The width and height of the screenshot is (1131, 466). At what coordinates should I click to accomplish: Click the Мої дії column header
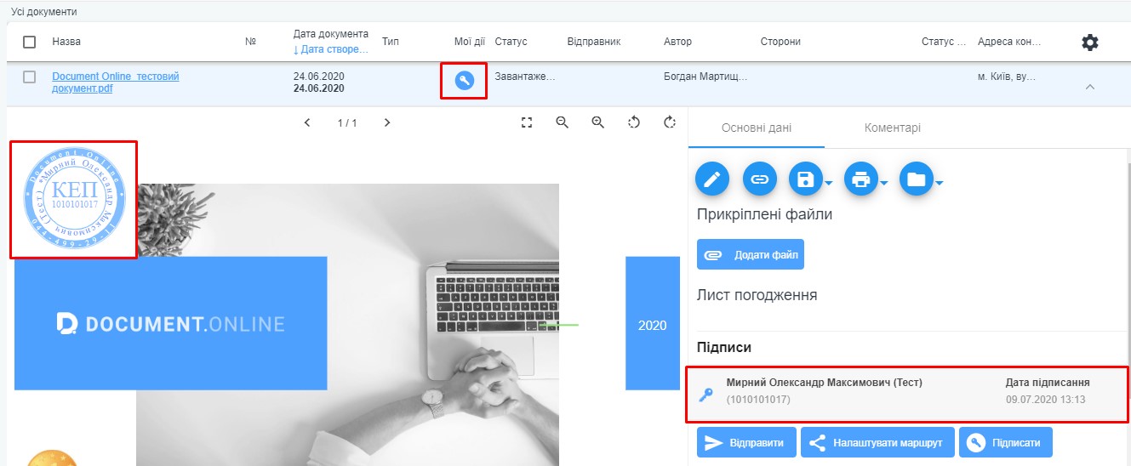[470, 42]
